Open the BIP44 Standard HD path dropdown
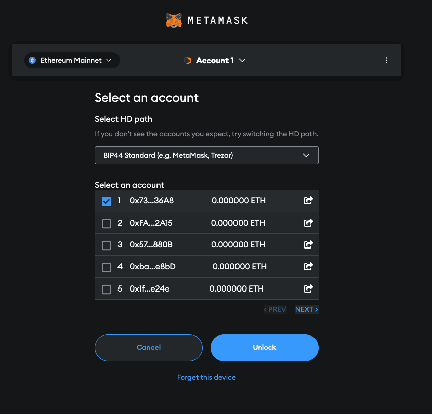Viewport: 432px width, 414px height. [x=207, y=155]
